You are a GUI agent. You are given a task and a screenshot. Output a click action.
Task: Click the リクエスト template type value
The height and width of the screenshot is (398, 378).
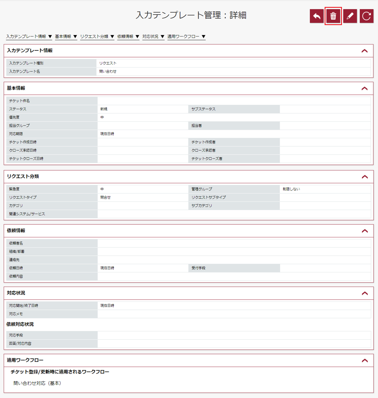coord(108,63)
